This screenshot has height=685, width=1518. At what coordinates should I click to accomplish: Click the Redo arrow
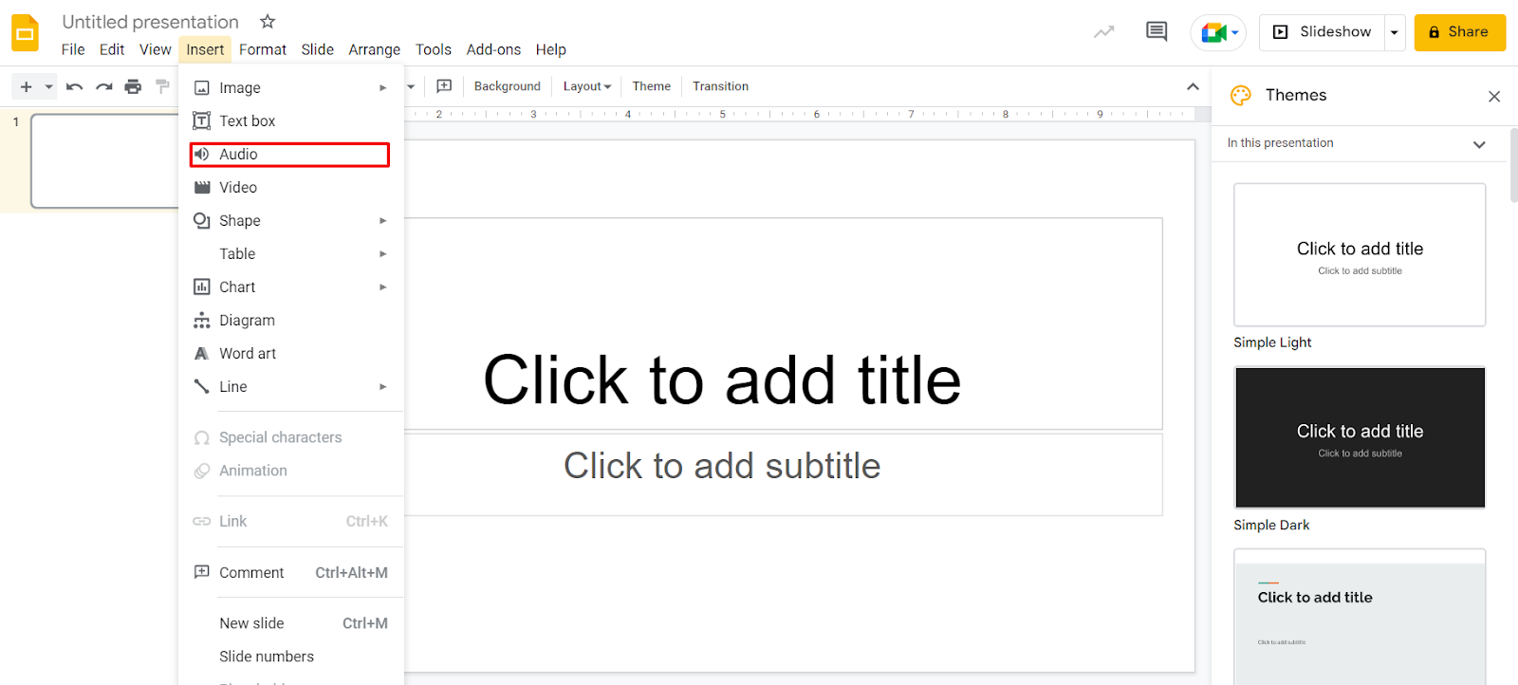point(104,86)
